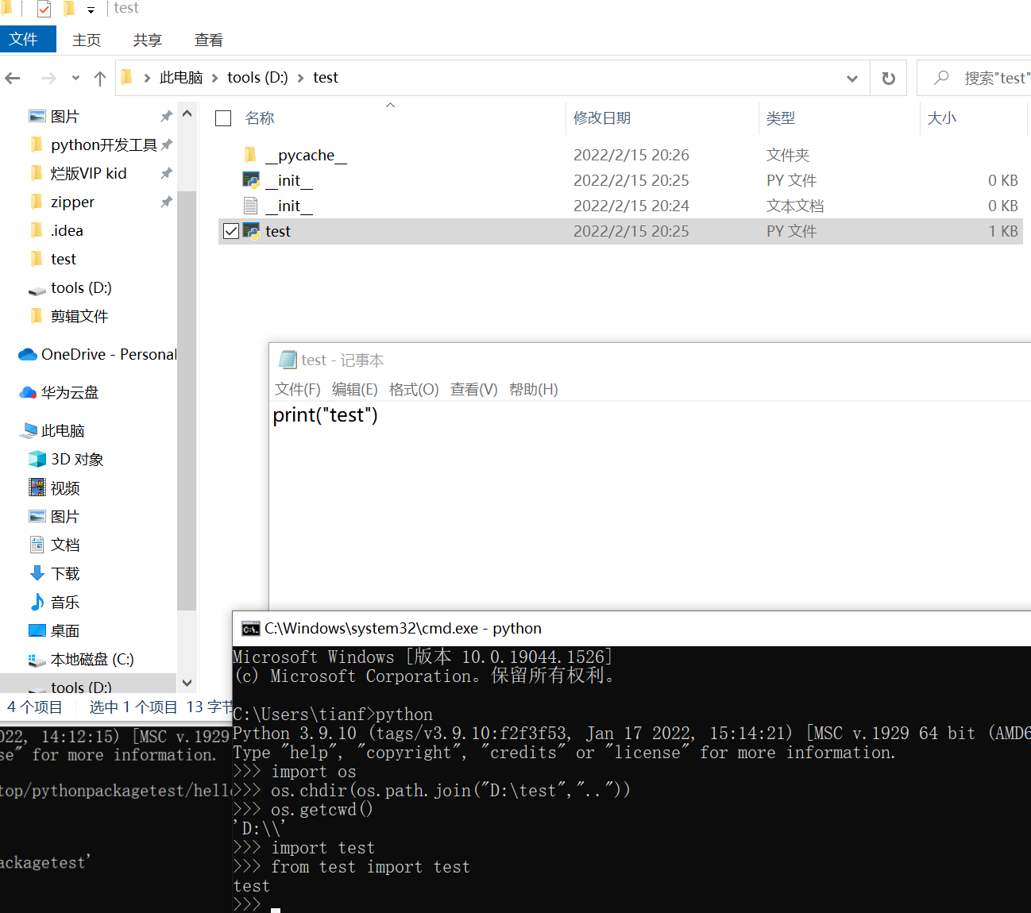Click the 下载 download arrow icon
Image resolution: width=1031 pixels, height=913 pixels.
[37, 574]
